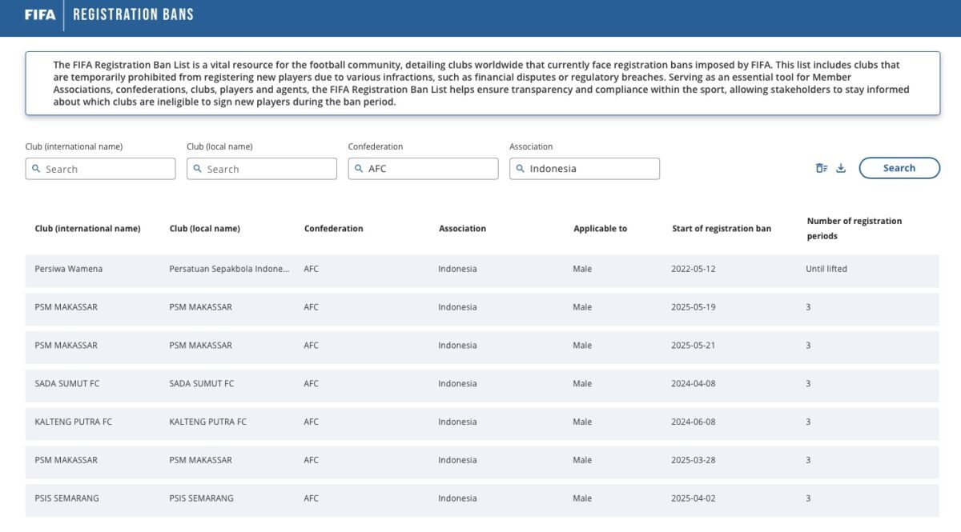Click the clear filters trash icon
Screen dimensions: 961x532
(821, 168)
